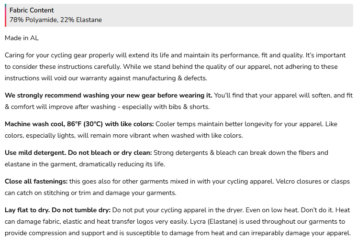The height and width of the screenshot is (238, 357).
Task: Click the bold Close all fastenings heading
Action: tap(36, 181)
